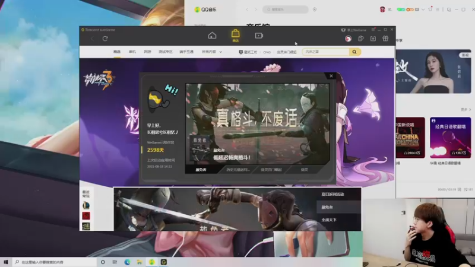
Task: Open the QQ音乐 play queue icon
Action: pos(468,190)
